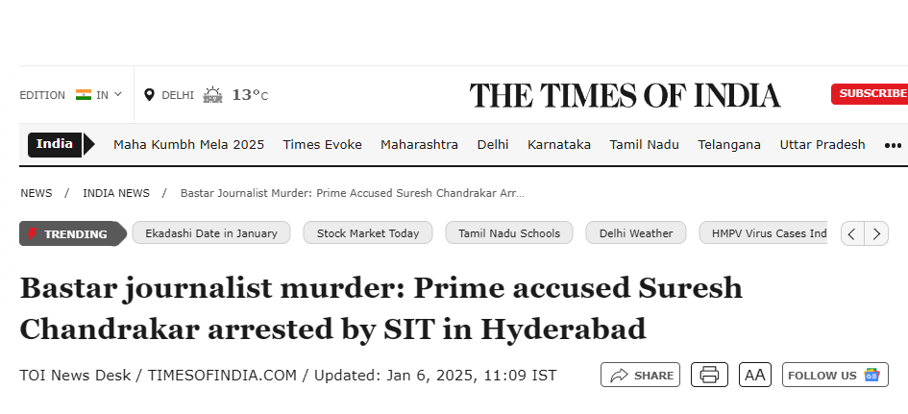This screenshot has width=908, height=414.
Task: Click The Times of India logo
Action: (625, 95)
